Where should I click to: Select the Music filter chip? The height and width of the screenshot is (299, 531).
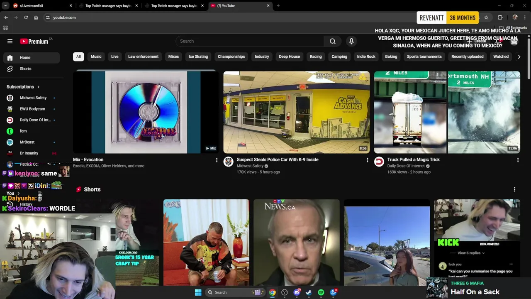(x=96, y=56)
